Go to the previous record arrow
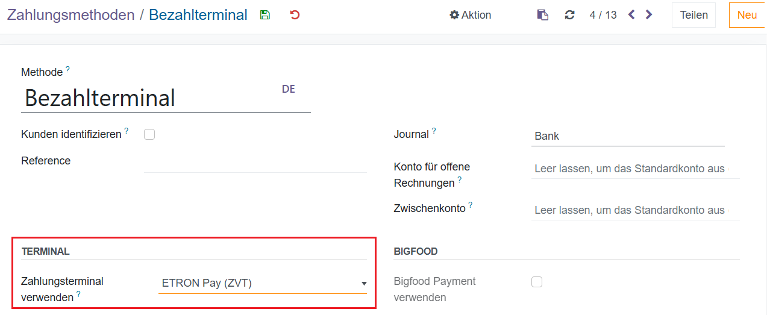This screenshot has width=767, height=315. point(631,14)
